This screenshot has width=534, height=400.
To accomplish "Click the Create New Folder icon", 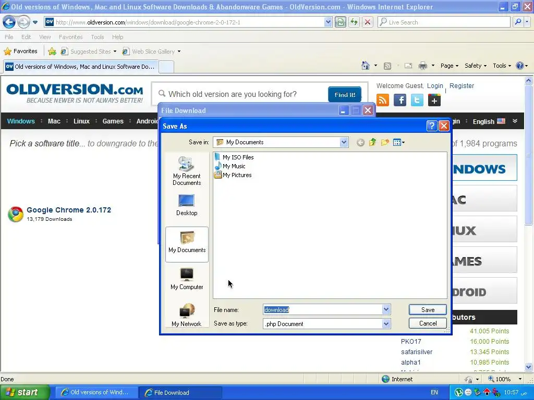I will click(x=385, y=142).
